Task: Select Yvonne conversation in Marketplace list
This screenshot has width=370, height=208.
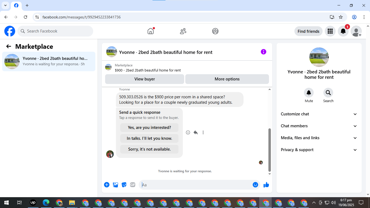Action: [49, 61]
